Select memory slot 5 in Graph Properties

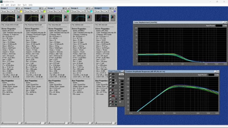[x=122, y=93]
